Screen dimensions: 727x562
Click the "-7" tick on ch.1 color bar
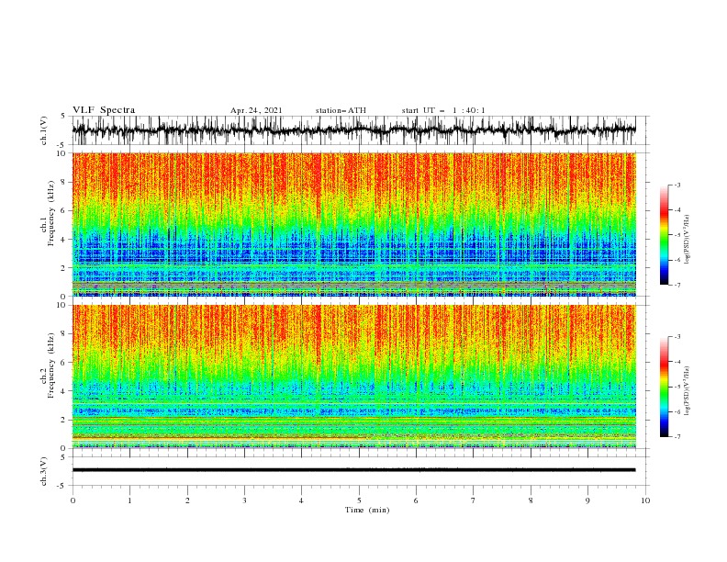click(x=677, y=286)
